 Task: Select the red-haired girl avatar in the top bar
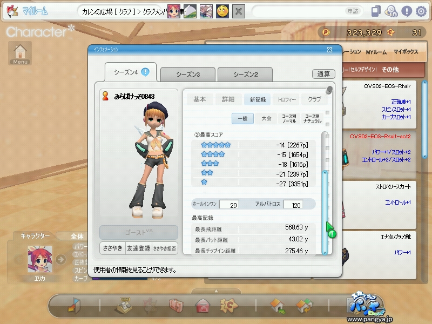[174, 11]
